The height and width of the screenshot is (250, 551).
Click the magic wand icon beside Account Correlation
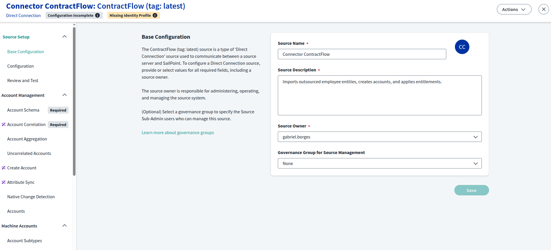[3, 125]
